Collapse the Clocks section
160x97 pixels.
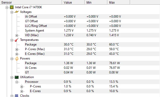pos(12,96)
